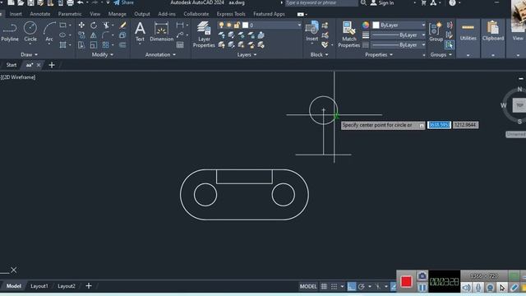Screen dimensions: 526x296
Task: Add a new drawing tab with plus
Action: [x=52, y=65]
